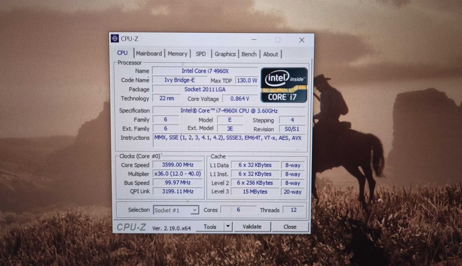
Task: Click the QPI Link value 3199.11 MHz
Action: 178,191
